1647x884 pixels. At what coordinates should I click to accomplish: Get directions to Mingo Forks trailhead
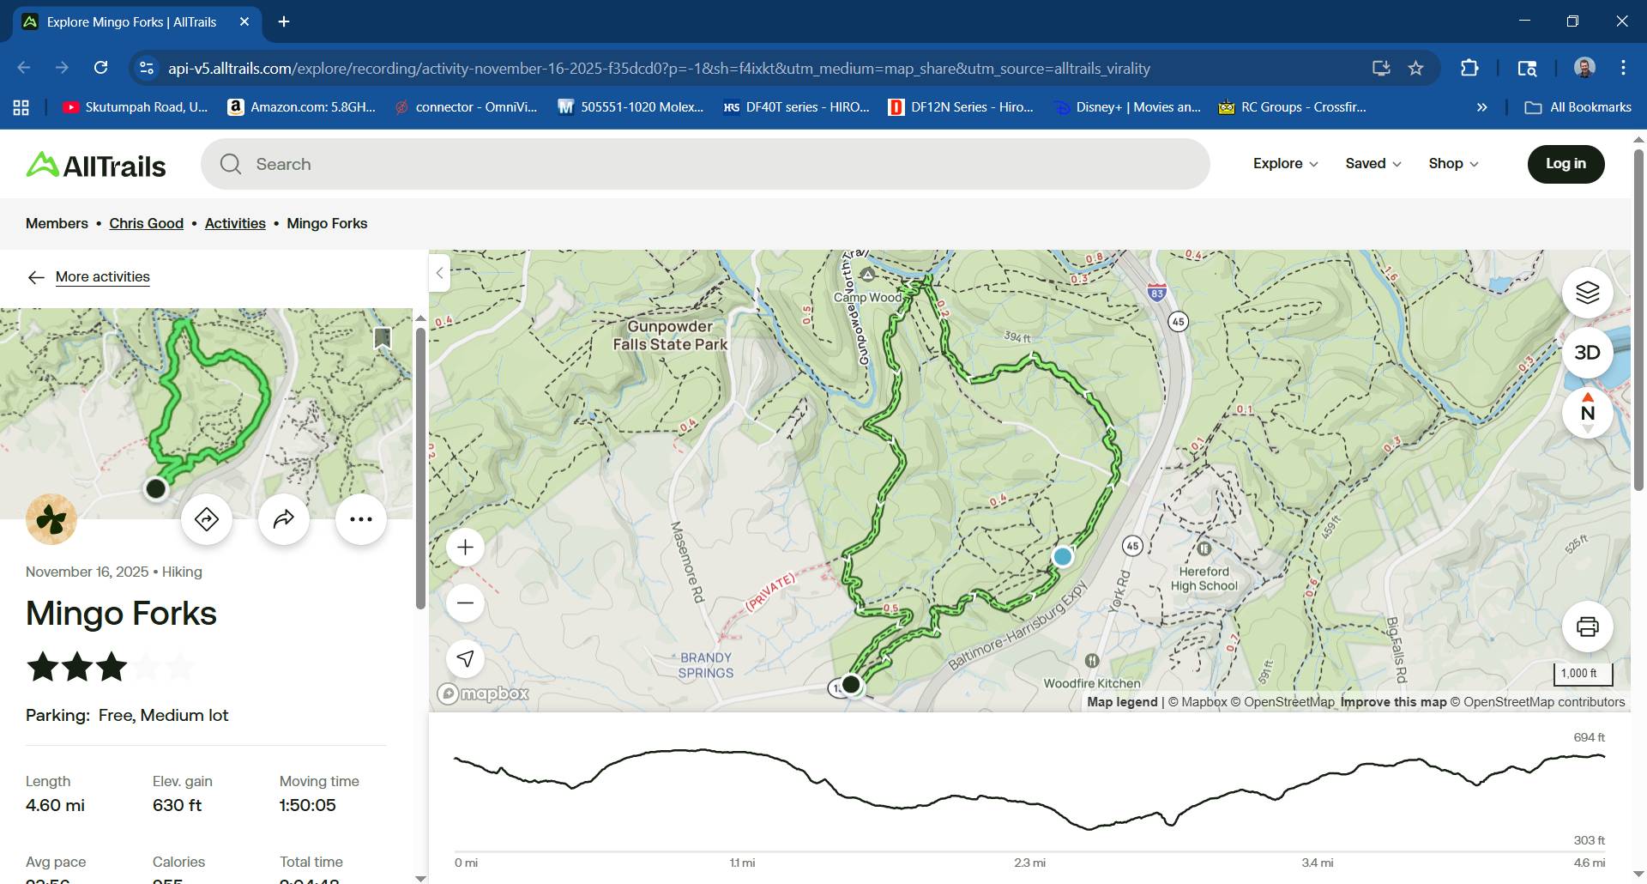pos(207,519)
